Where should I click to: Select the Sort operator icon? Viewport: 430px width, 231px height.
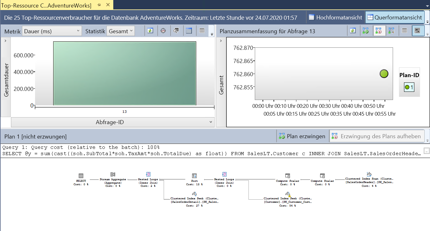[x=194, y=176]
